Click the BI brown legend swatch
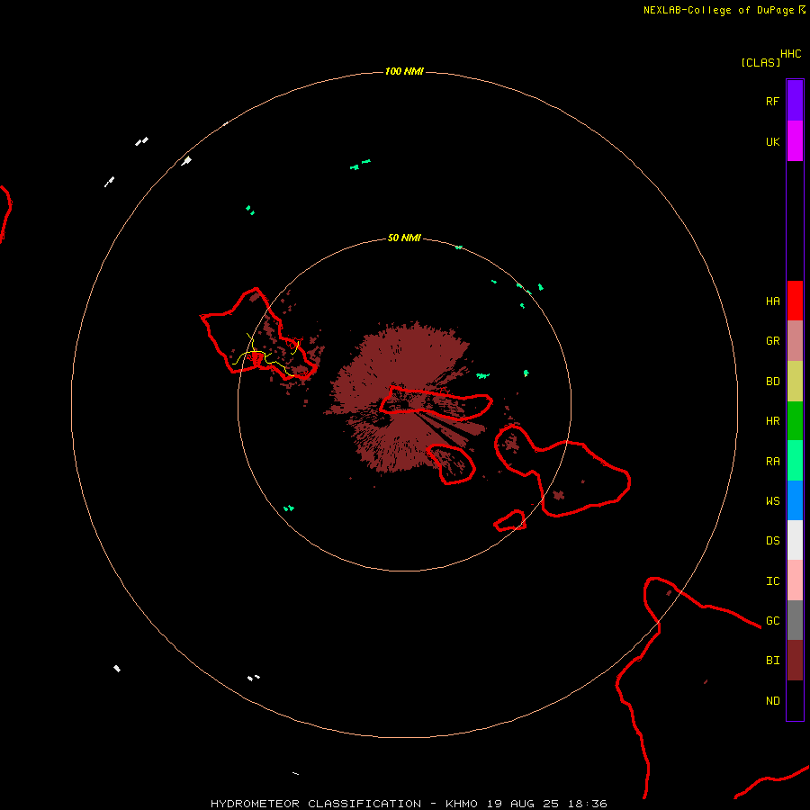810x810 pixels. [795, 661]
